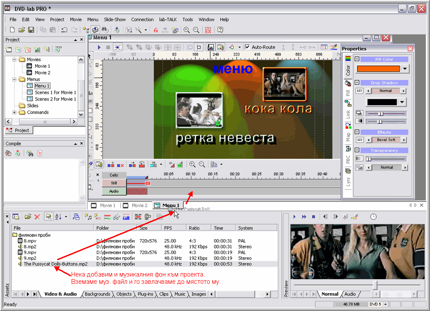Delete the selected asset with red X

(x=38, y=217)
